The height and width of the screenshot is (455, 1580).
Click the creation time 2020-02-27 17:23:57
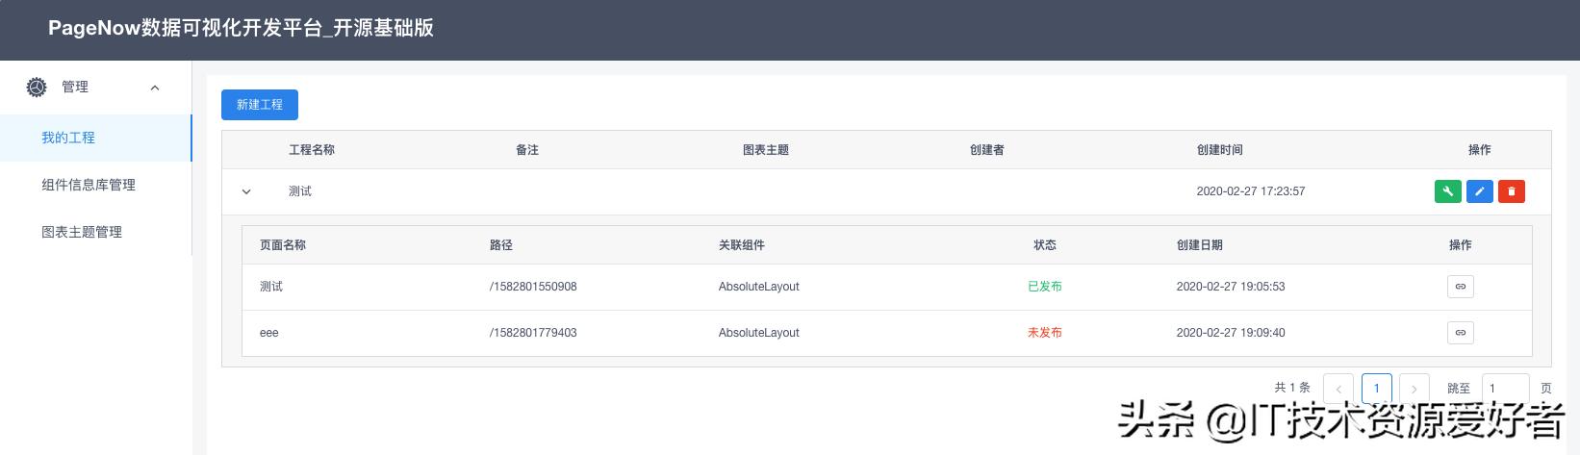(1251, 191)
